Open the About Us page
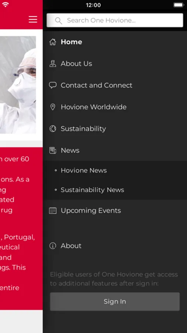Viewport: 187px width, 333px height. 76,64
